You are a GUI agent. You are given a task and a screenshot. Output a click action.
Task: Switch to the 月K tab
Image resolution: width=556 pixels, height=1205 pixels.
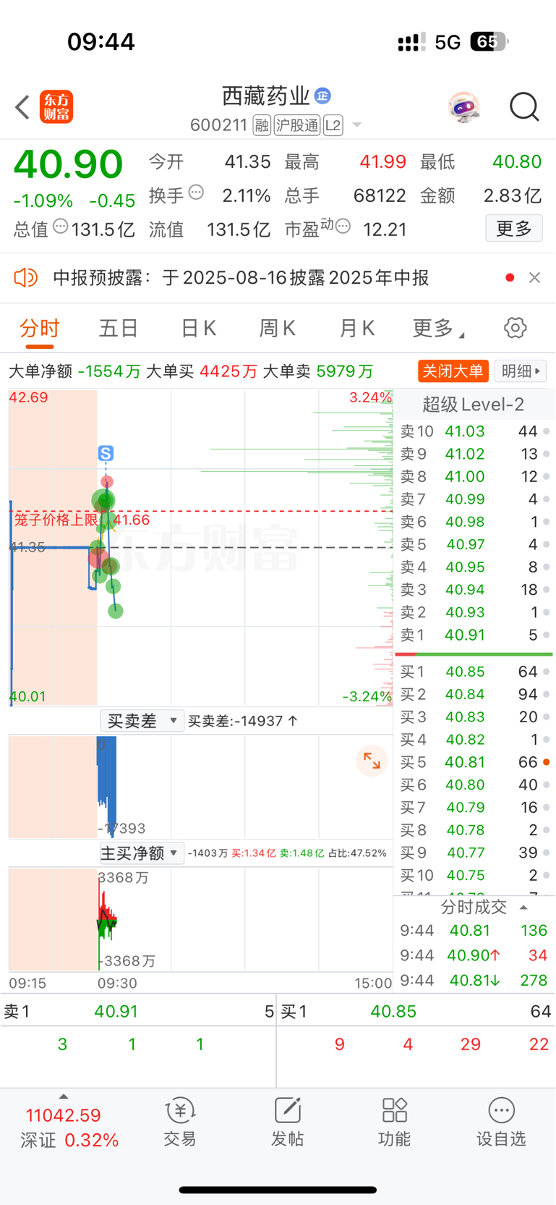coord(356,329)
